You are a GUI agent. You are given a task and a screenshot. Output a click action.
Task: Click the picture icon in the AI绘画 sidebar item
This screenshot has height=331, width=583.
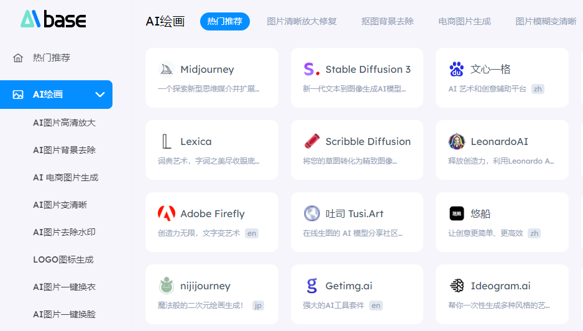coord(18,95)
